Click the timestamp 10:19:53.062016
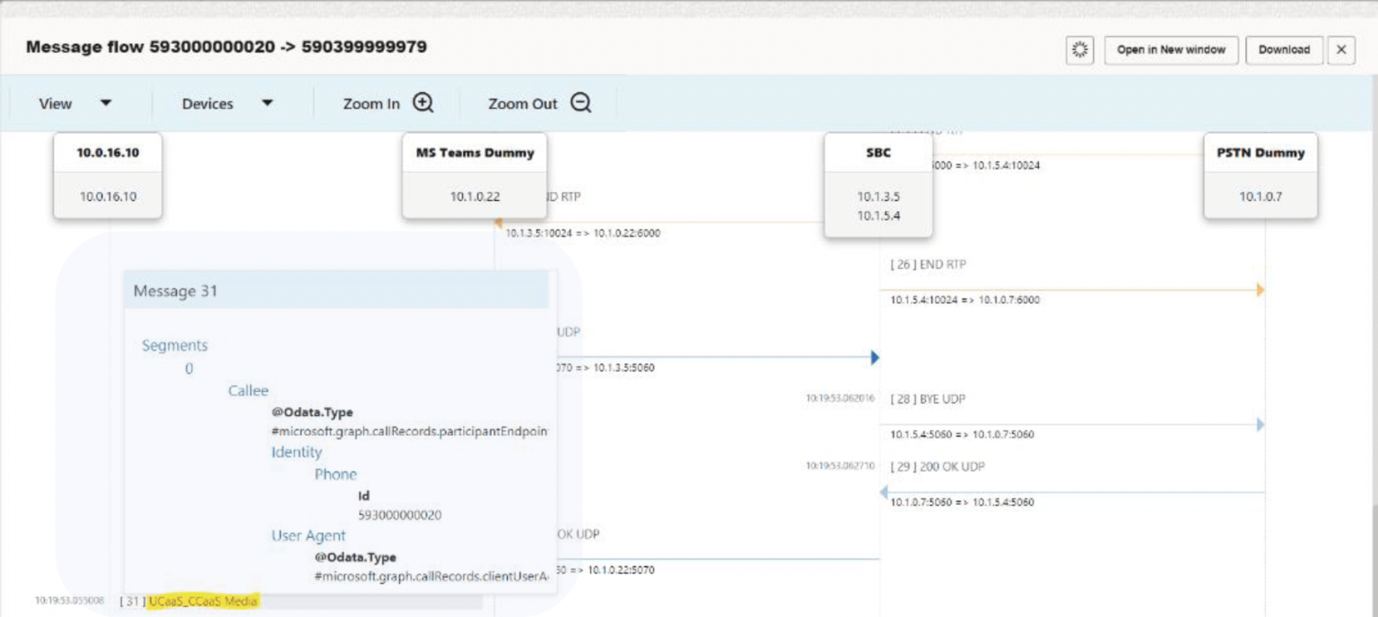The width and height of the screenshot is (1378, 617). pos(840,398)
